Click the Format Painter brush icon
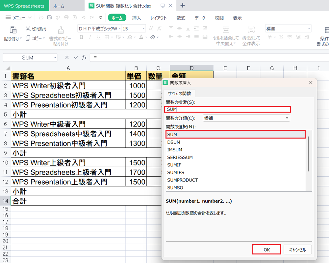The width and height of the screenshot is (329, 263). pos(61,30)
